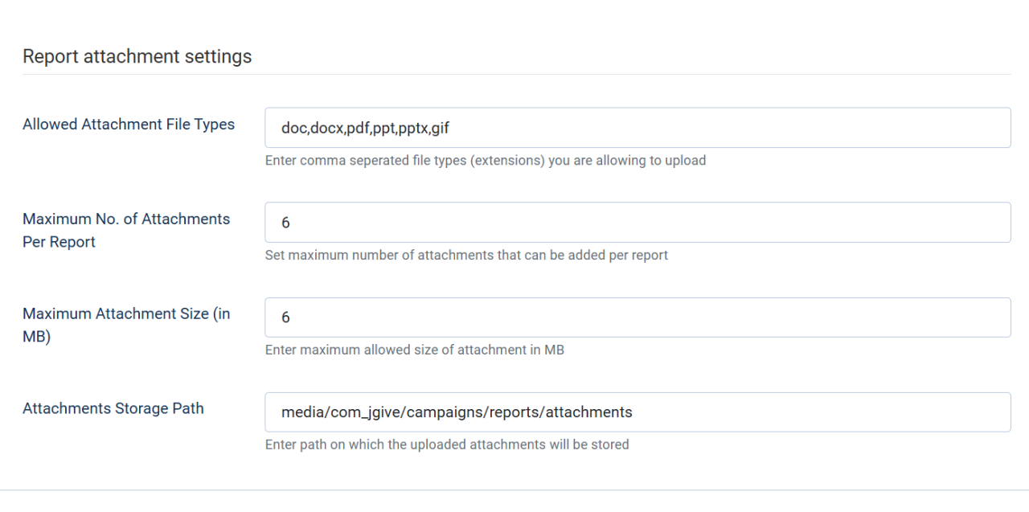The image size is (1029, 512).
Task: Click the 'Allowed Attachment File Types' label
Action: click(x=129, y=125)
